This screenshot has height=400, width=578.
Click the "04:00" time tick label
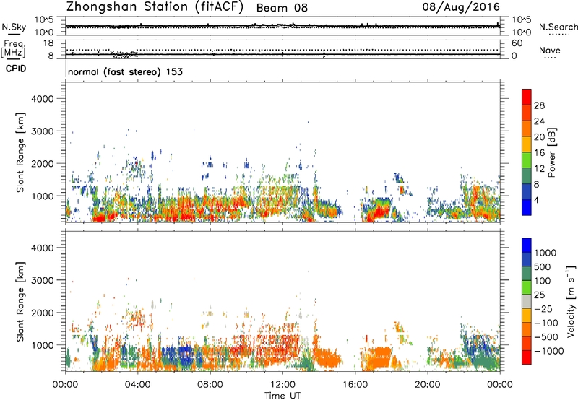(137, 385)
